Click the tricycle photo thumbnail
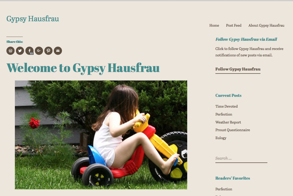293x196 pixels. point(101,135)
